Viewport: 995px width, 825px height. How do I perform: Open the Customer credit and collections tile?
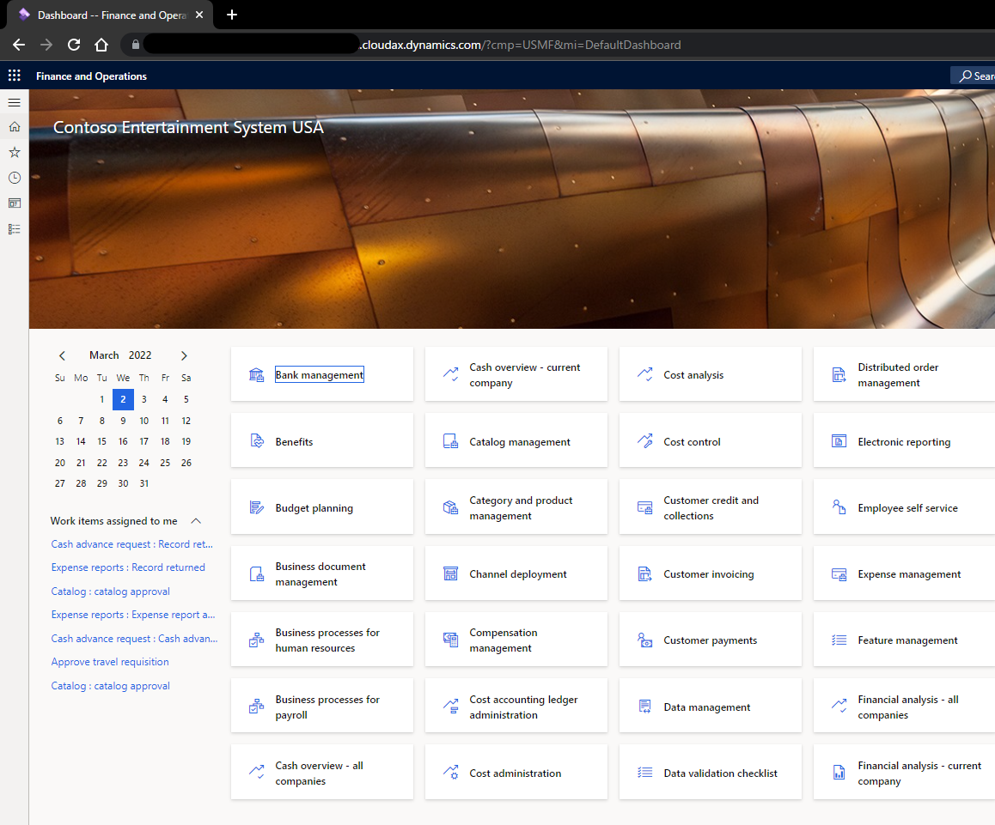pos(710,507)
